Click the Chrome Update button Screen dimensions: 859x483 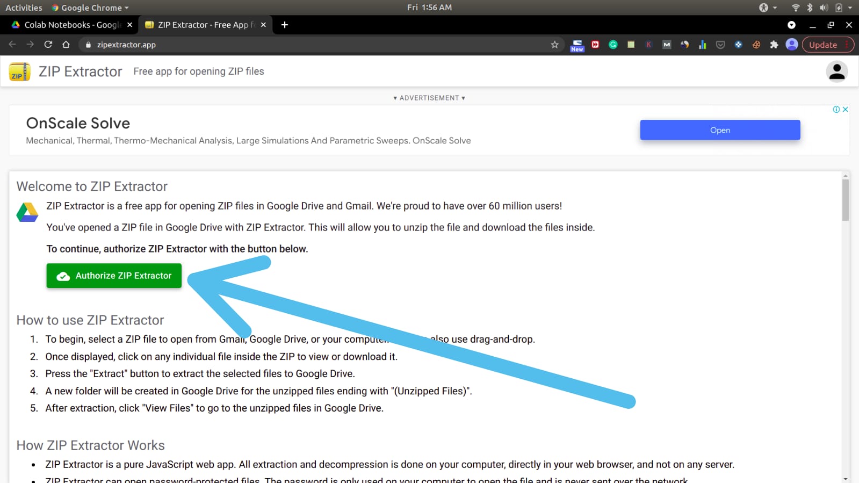tap(827, 45)
